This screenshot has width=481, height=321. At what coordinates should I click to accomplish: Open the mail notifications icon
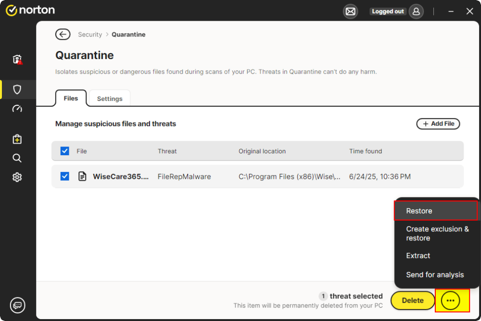[350, 12]
